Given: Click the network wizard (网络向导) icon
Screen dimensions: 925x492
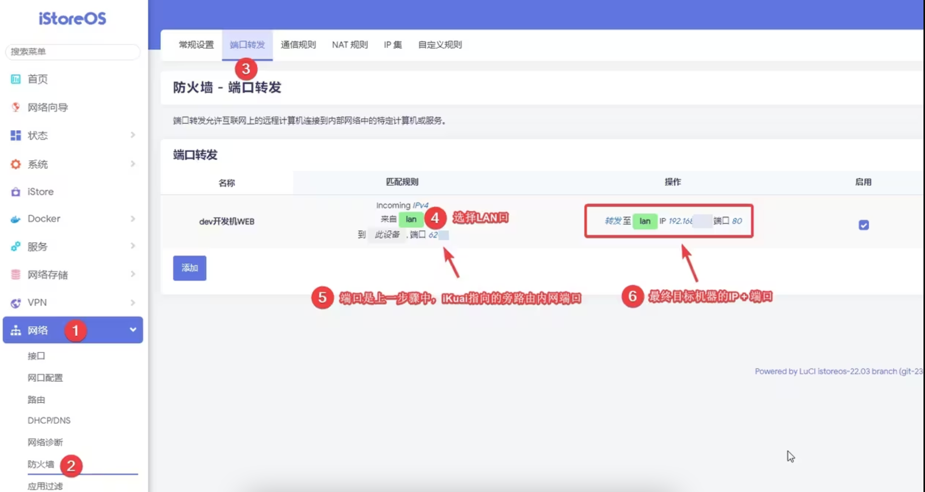Looking at the screenshot, I should coord(15,107).
